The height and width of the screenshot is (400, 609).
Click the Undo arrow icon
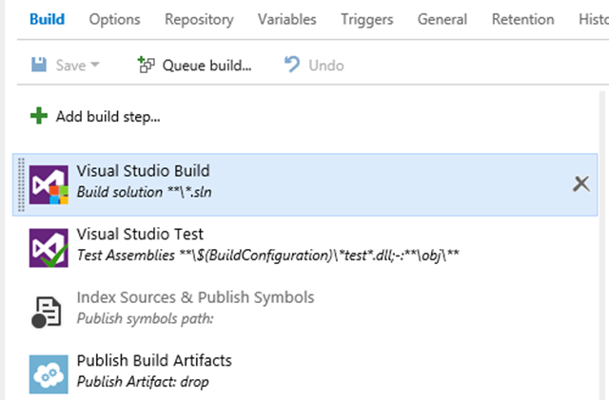tap(292, 65)
